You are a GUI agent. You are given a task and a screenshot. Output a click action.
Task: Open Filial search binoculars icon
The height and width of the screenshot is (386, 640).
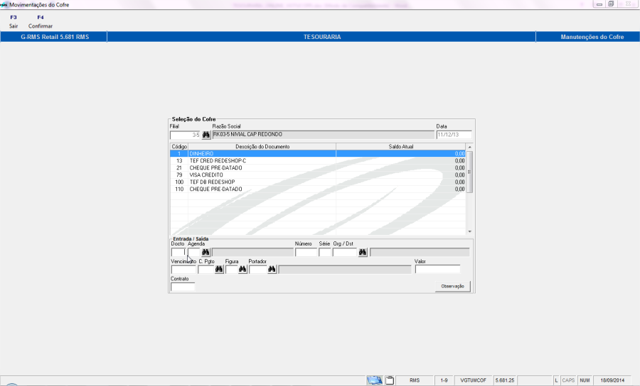click(206, 135)
